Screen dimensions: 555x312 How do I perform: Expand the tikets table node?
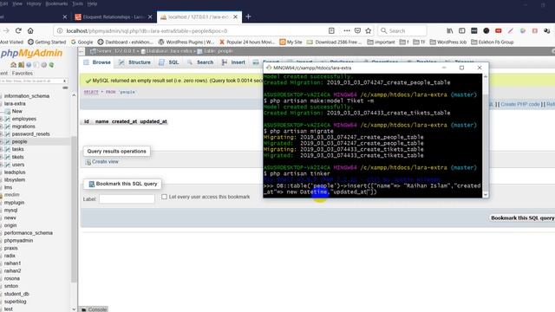[2, 157]
